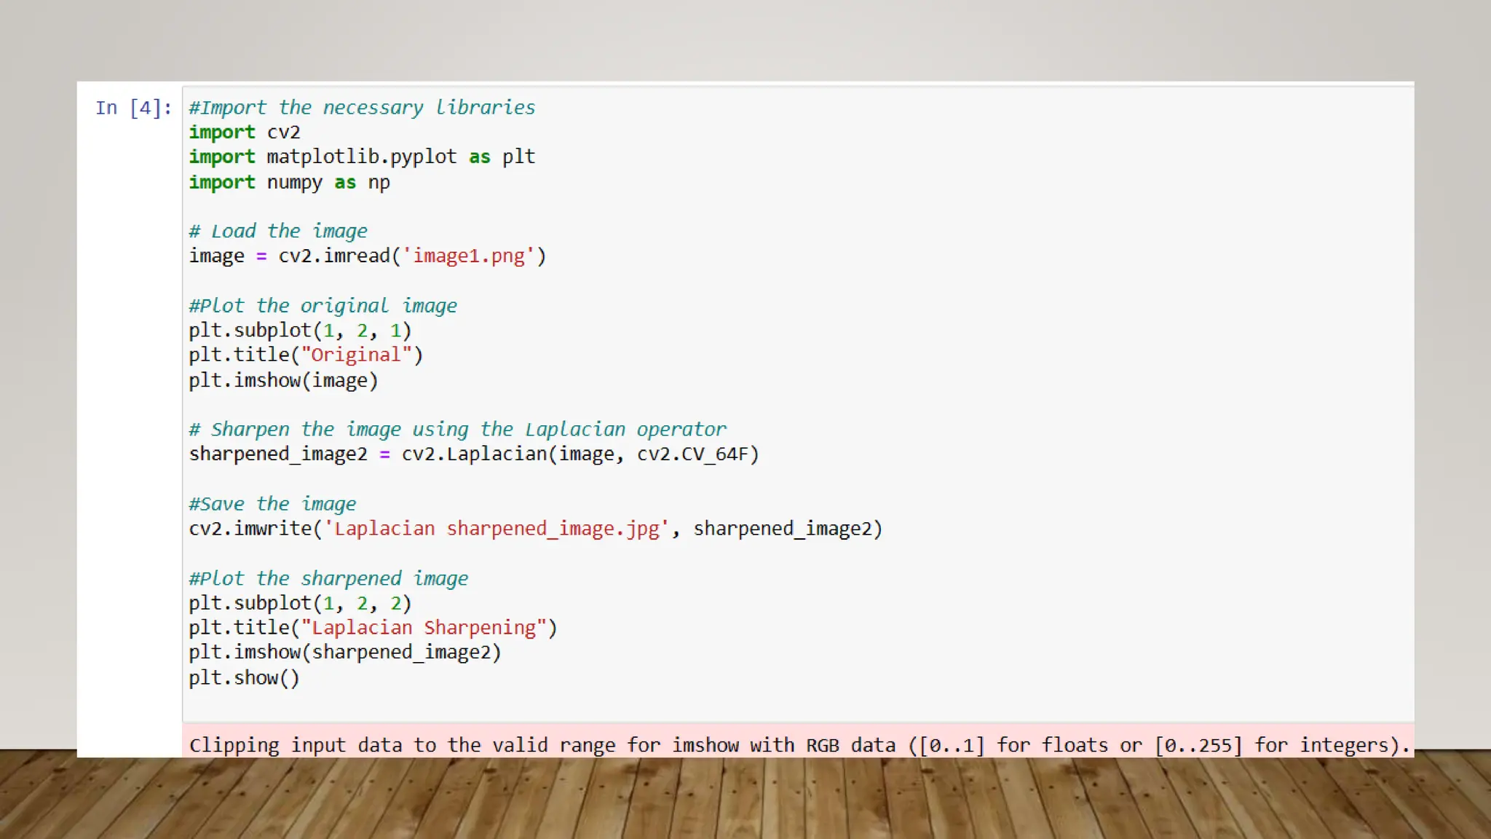Click the first plt.subplot(1, 2, 1) line
1491x839 pixels.
pyautogui.click(x=300, y=331)
